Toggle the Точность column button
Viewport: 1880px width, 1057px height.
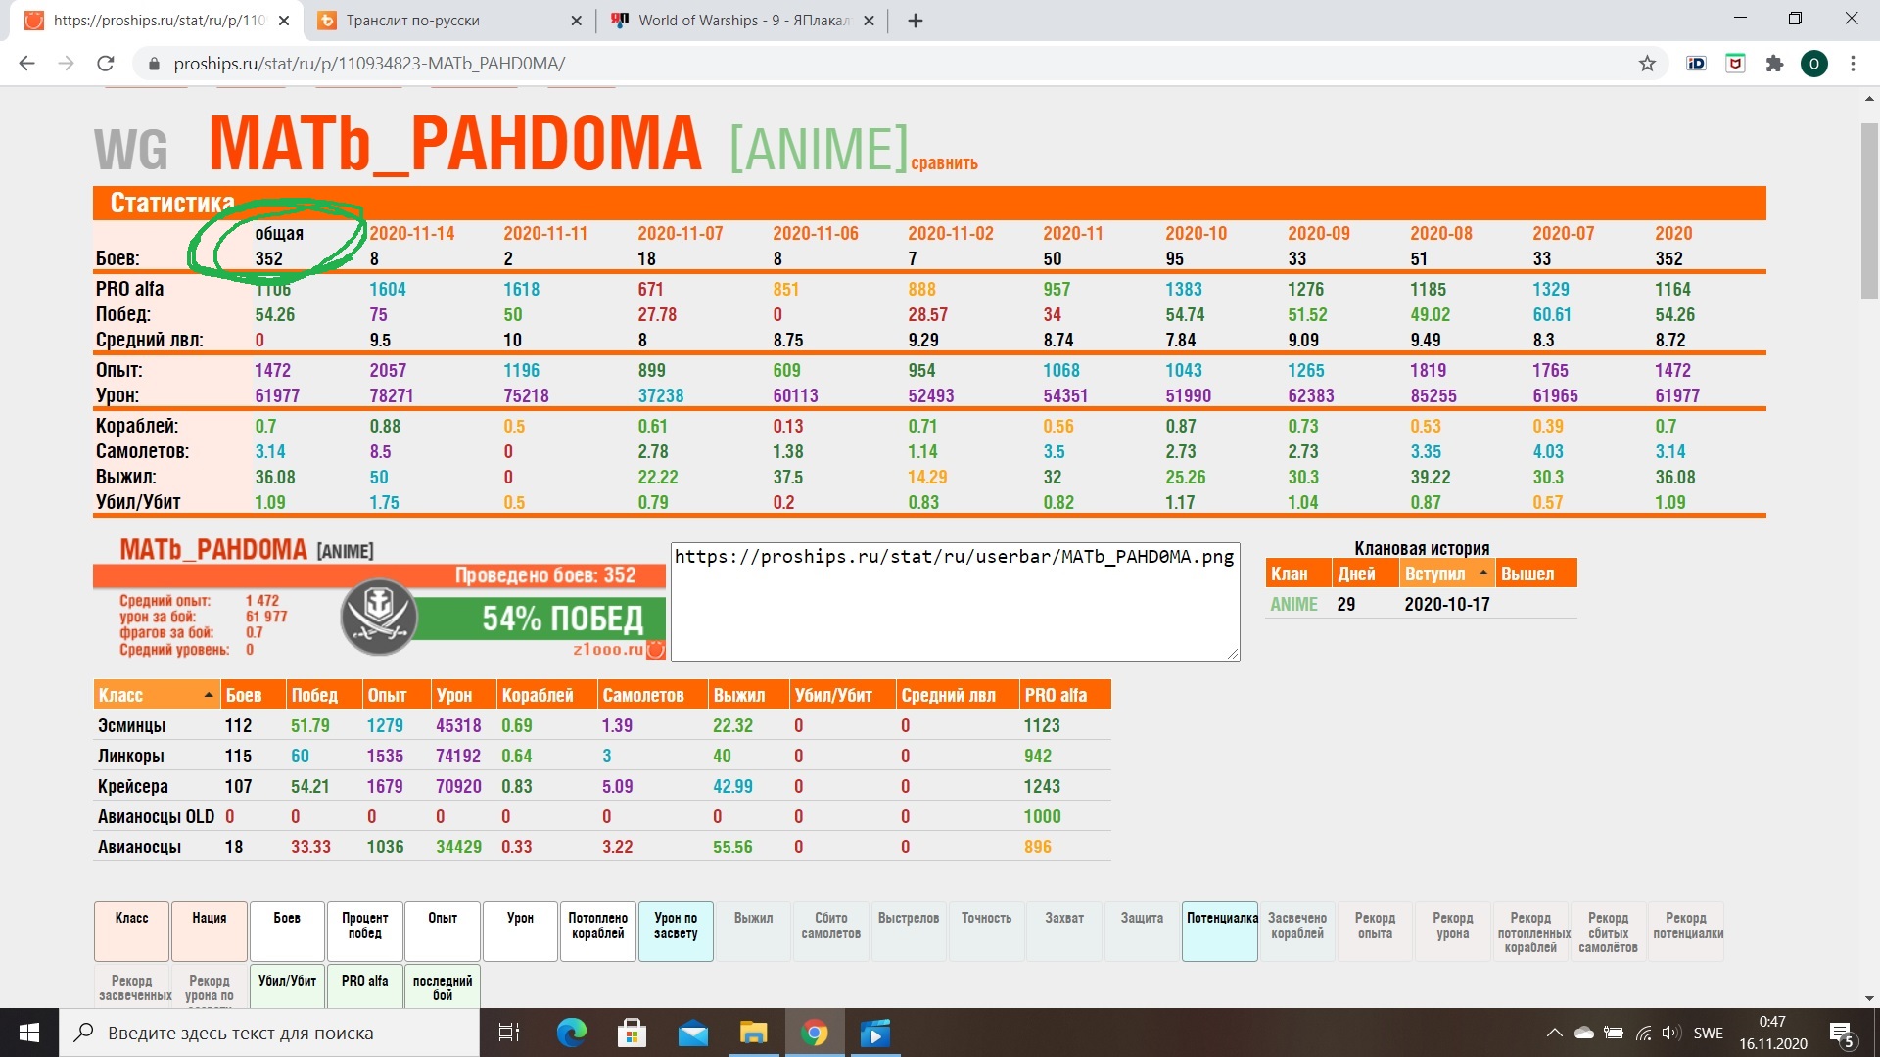point(987,932)
